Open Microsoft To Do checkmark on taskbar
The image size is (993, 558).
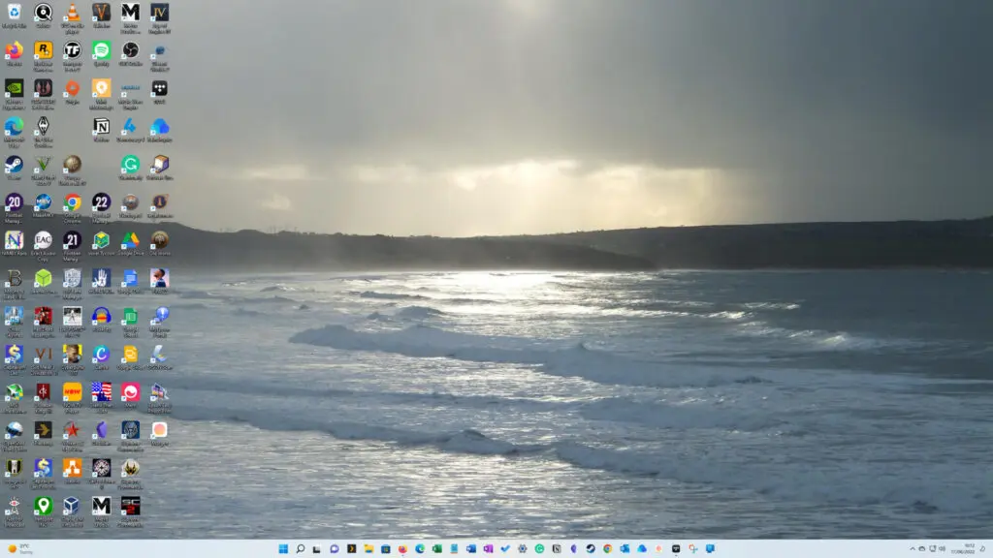[505, 548]
